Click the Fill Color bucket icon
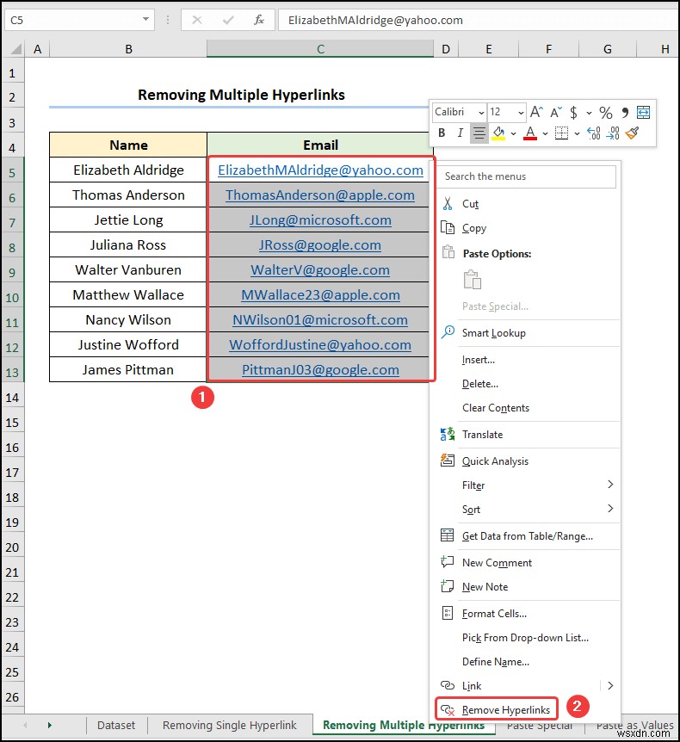 pos(498,133)
